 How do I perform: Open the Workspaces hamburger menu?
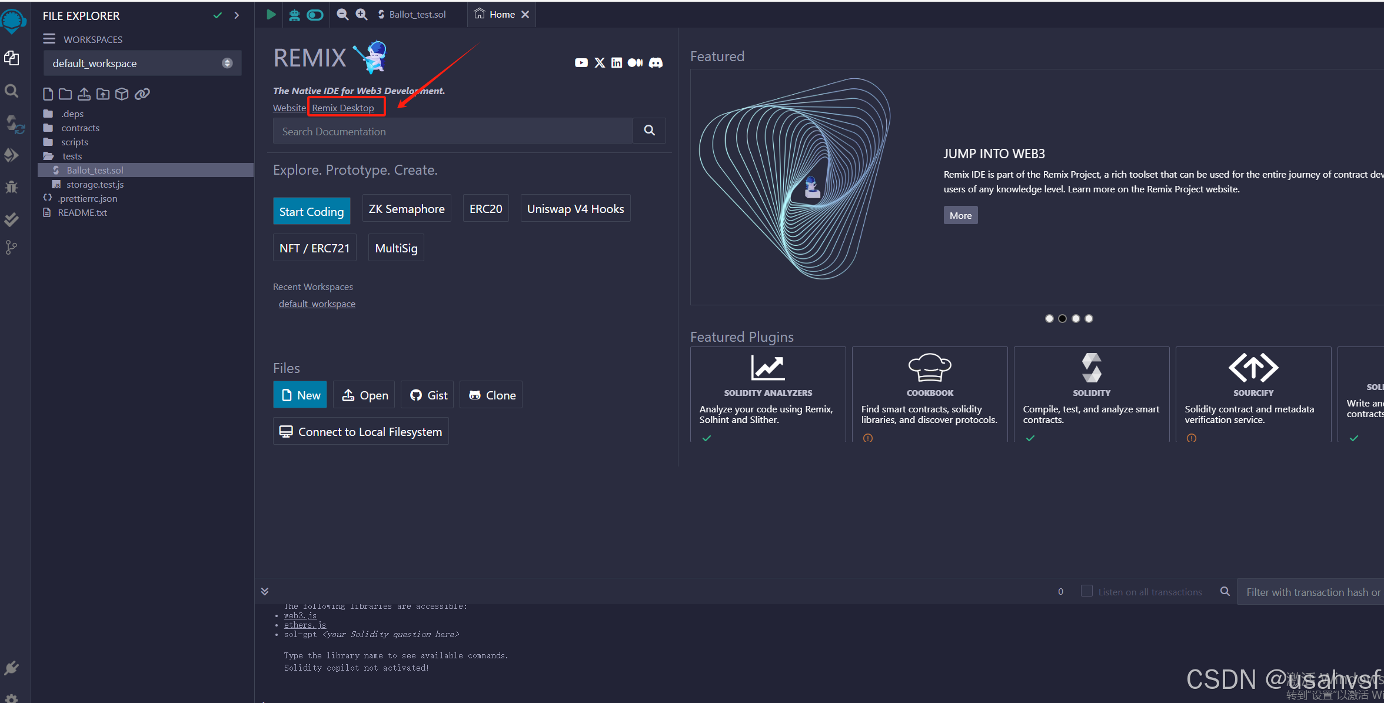[49, 39]
